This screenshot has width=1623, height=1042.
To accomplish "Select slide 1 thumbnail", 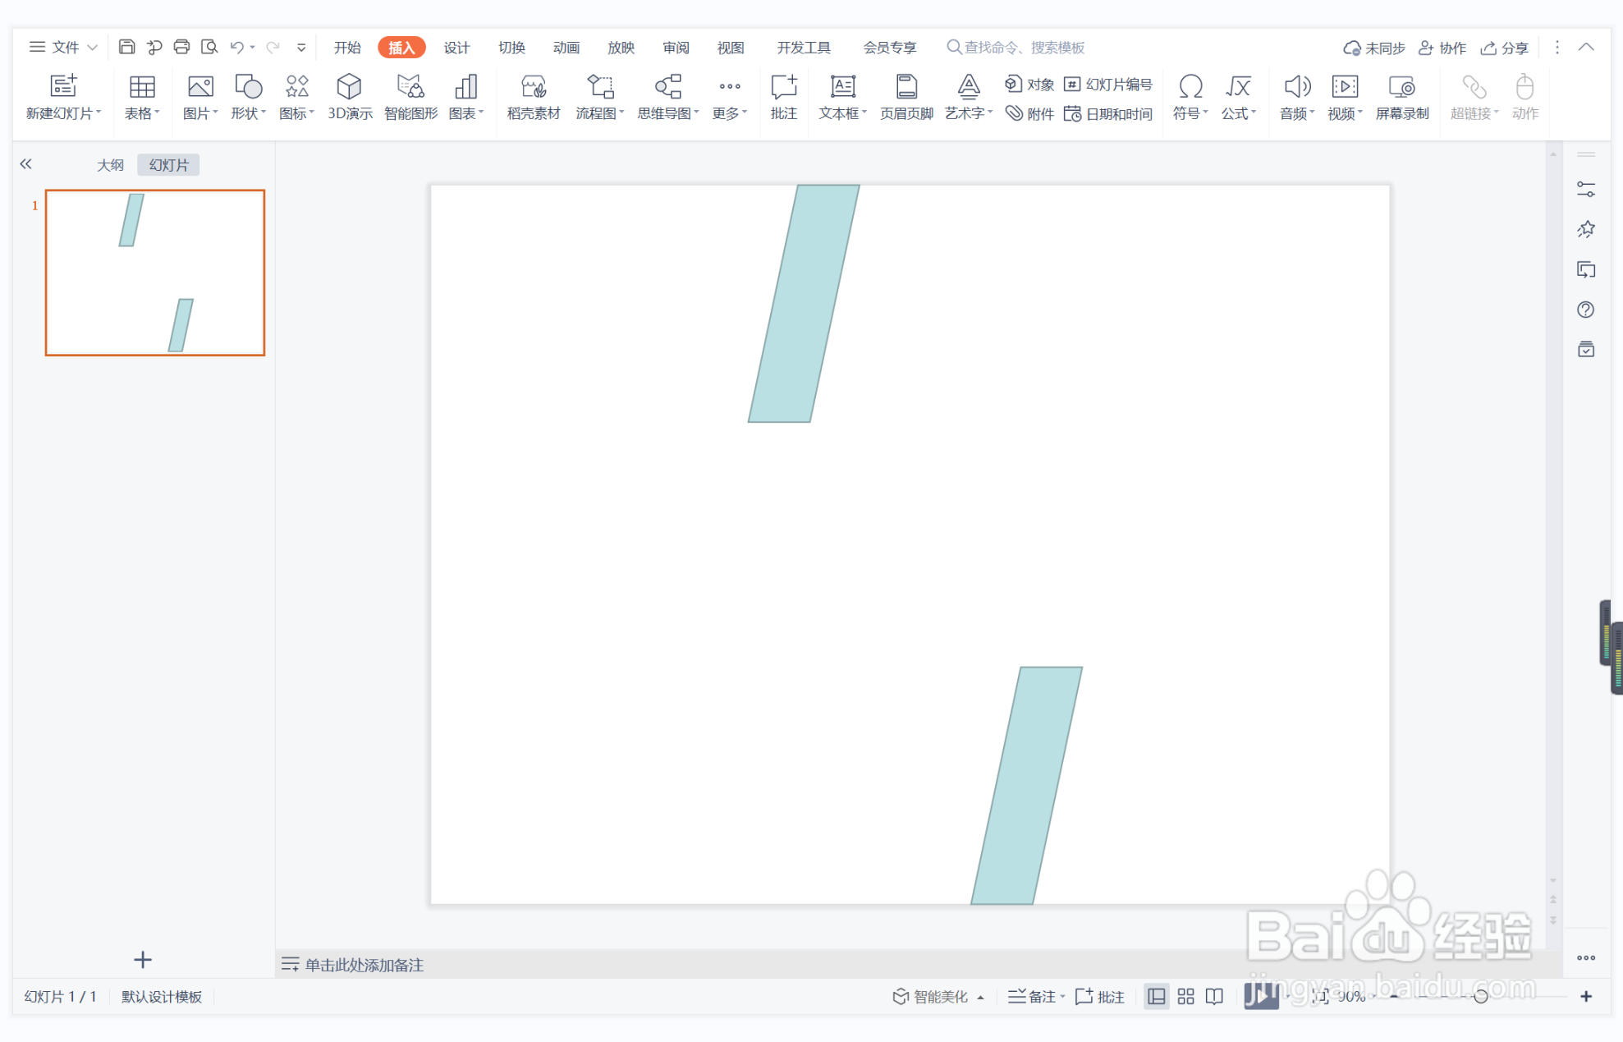I will [x=155, y=273].
